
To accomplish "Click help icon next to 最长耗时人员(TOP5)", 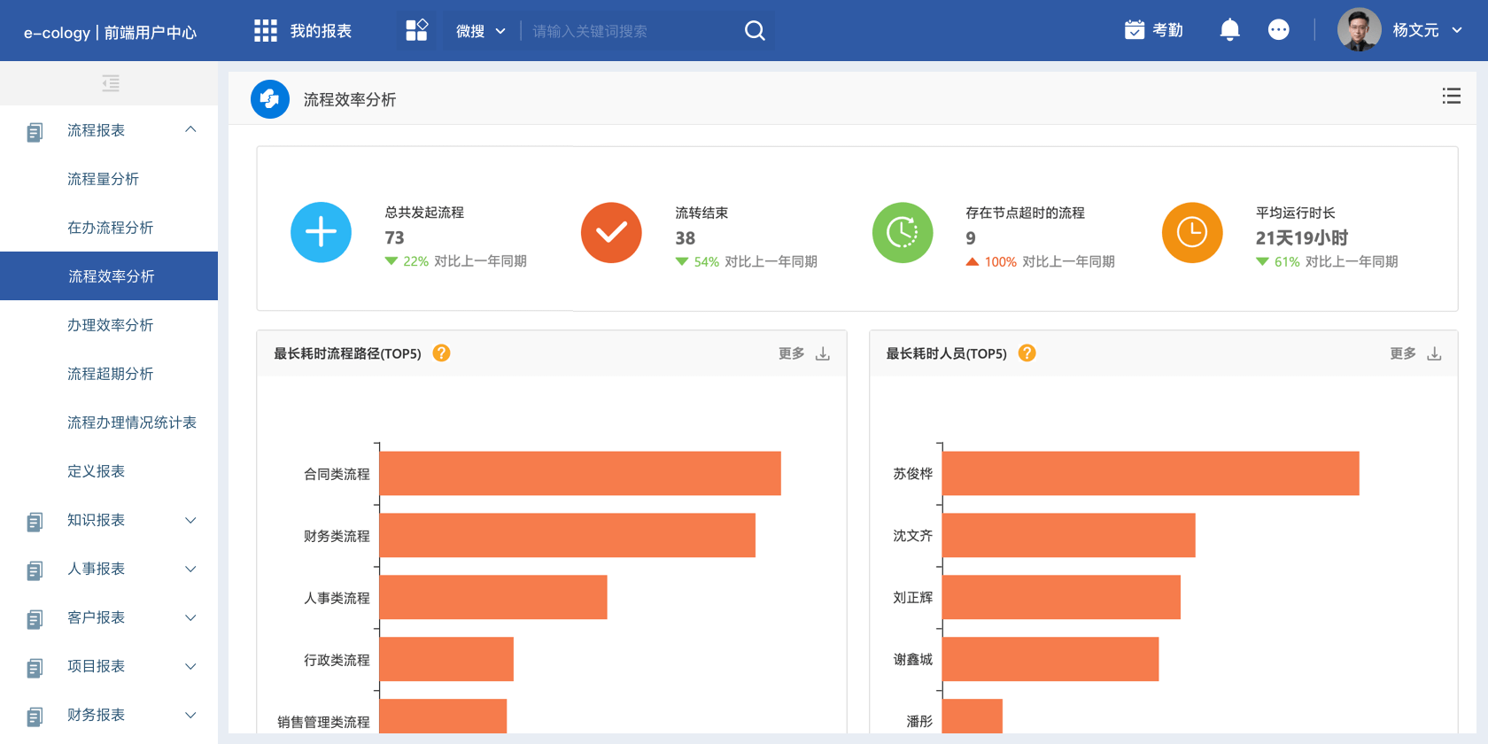I will point(1027,353).
